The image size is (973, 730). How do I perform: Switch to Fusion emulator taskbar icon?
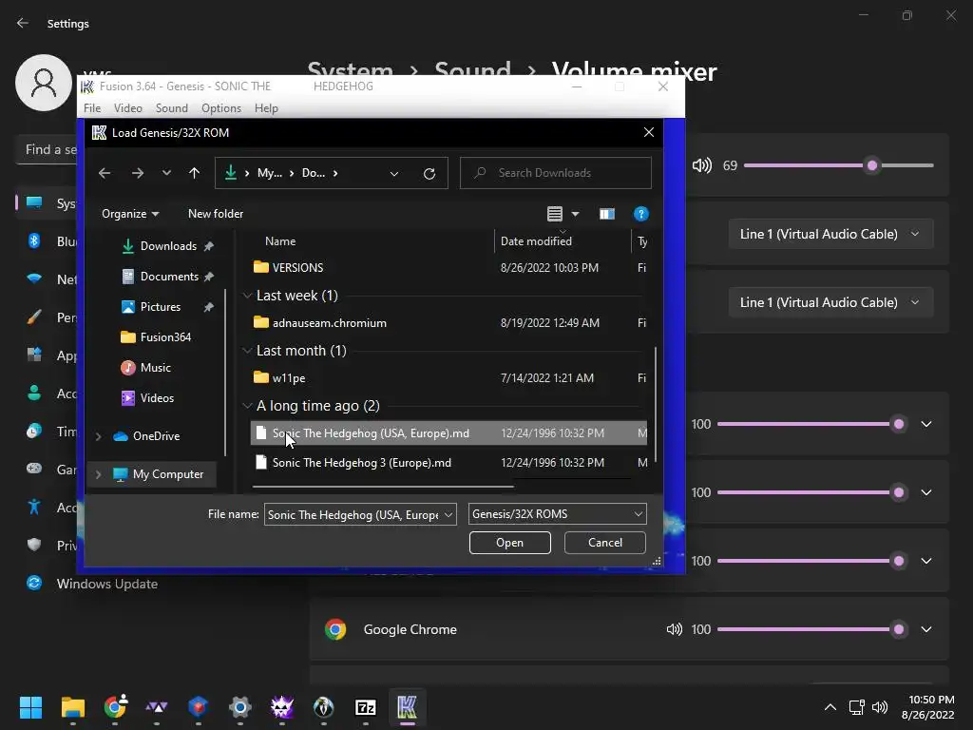coord(407,707)
